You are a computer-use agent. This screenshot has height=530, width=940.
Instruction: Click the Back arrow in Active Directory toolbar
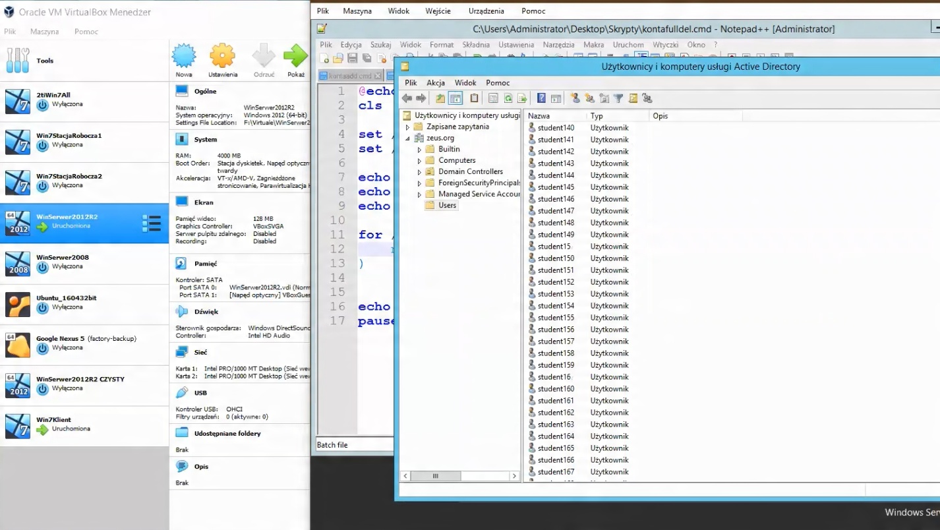(x=407, y=98)
